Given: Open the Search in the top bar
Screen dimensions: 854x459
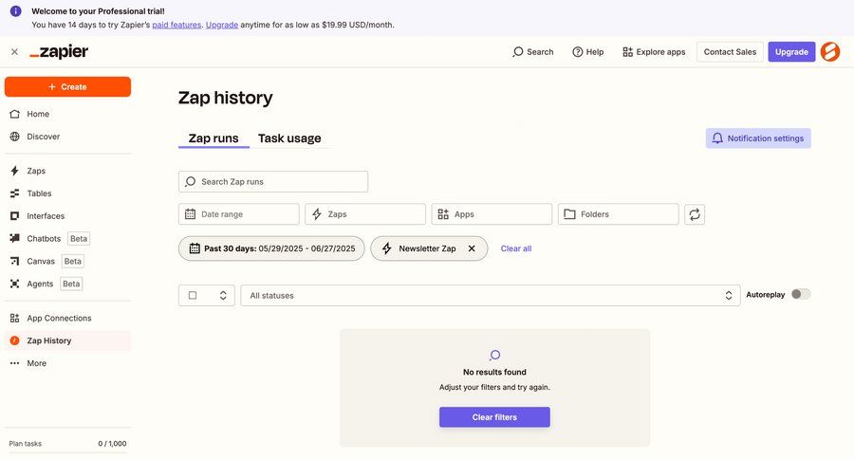Looking at the screenshot, I should (532, 52).
